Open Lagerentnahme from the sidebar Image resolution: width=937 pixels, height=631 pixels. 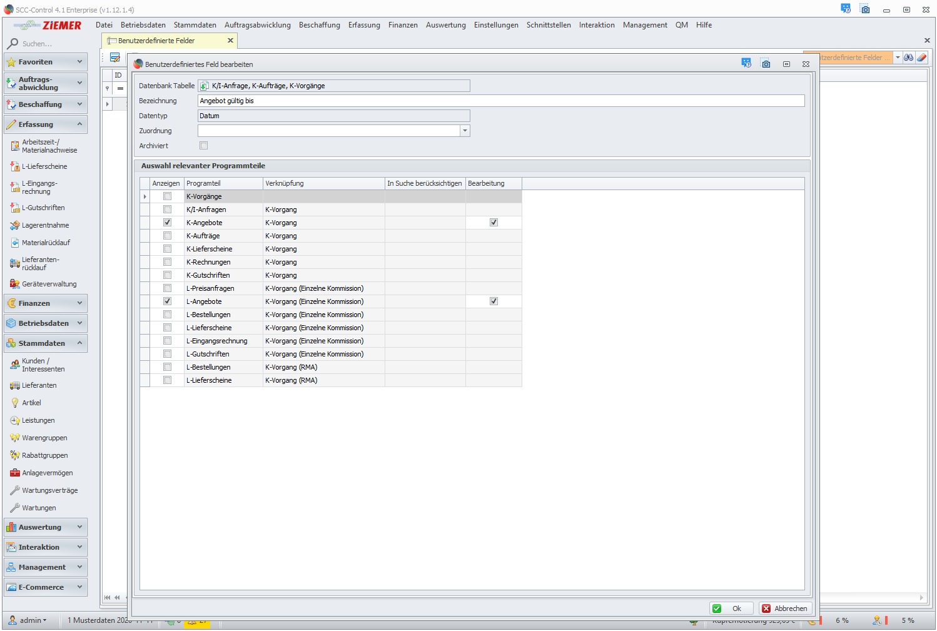[45, 225]
